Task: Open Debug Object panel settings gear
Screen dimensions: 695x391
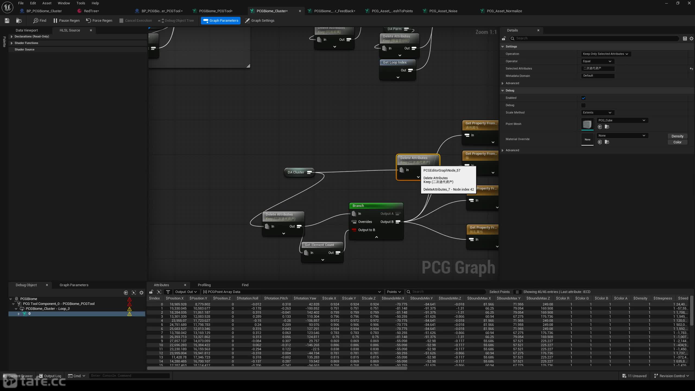Action: click(141, 293)
